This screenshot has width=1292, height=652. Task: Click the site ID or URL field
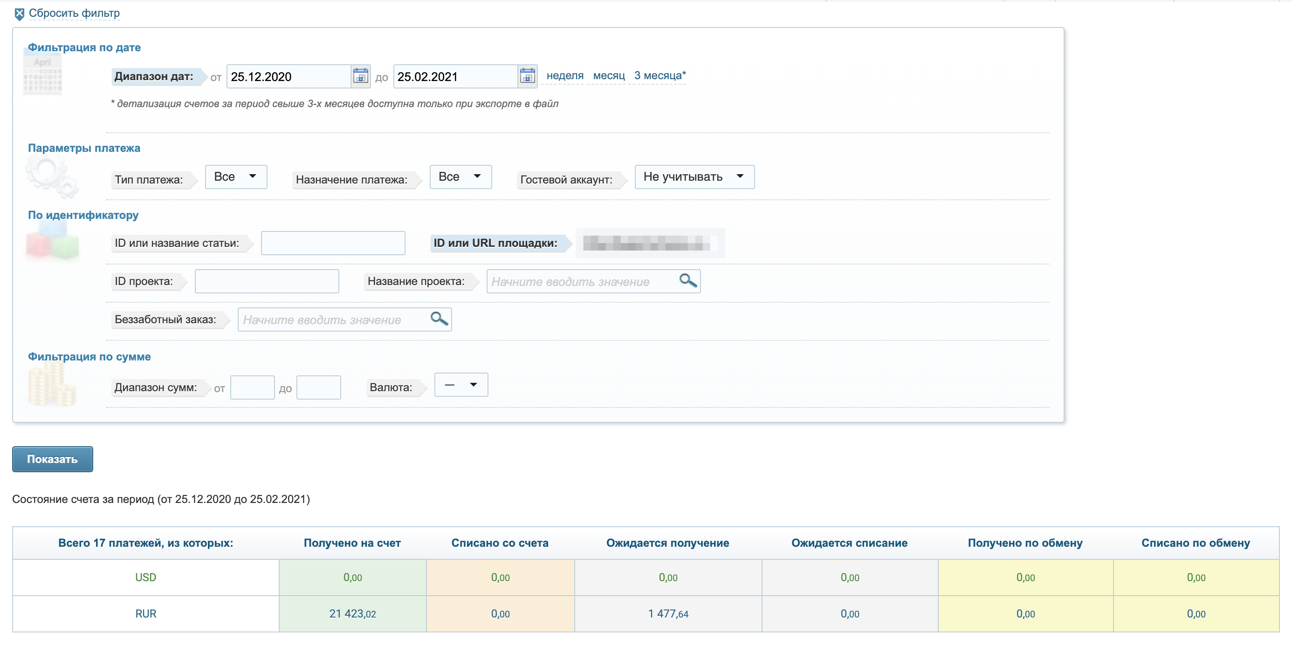[650, 243]
